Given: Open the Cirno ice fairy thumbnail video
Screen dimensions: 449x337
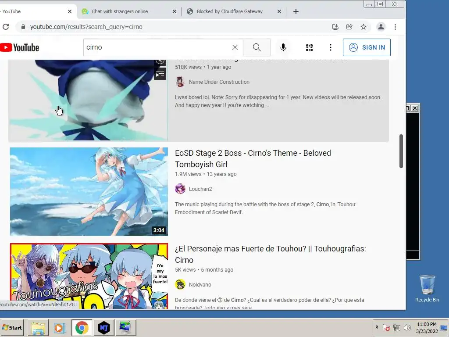Looking at the screenshot, I should coord(89,100).
